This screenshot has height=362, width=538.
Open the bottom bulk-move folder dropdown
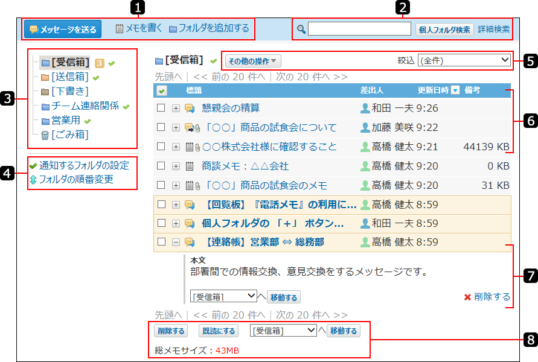pos(283,331)
